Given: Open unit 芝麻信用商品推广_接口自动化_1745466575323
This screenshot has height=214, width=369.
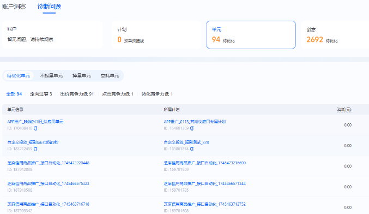Looking at the screenshot, I should (49, 183).
